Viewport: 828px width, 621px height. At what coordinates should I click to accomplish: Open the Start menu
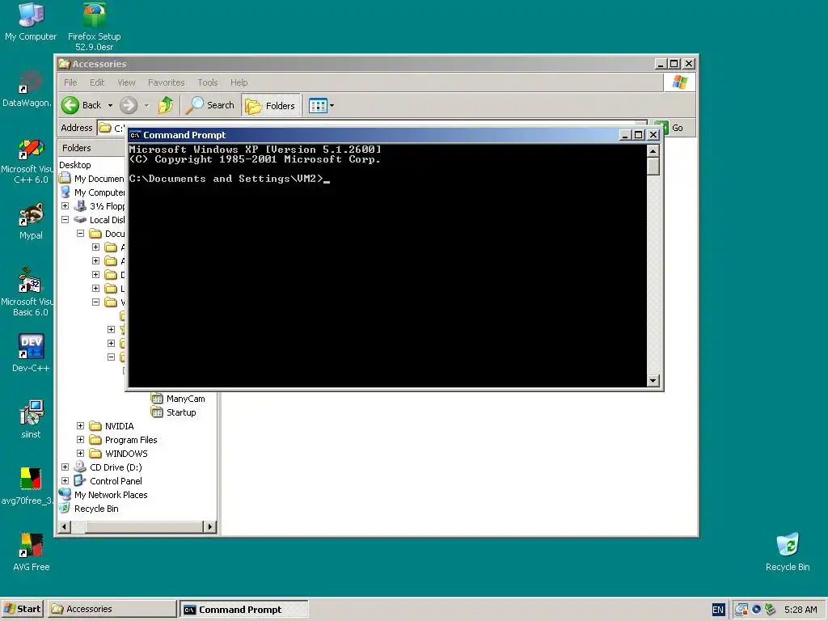tap(22, 609)
